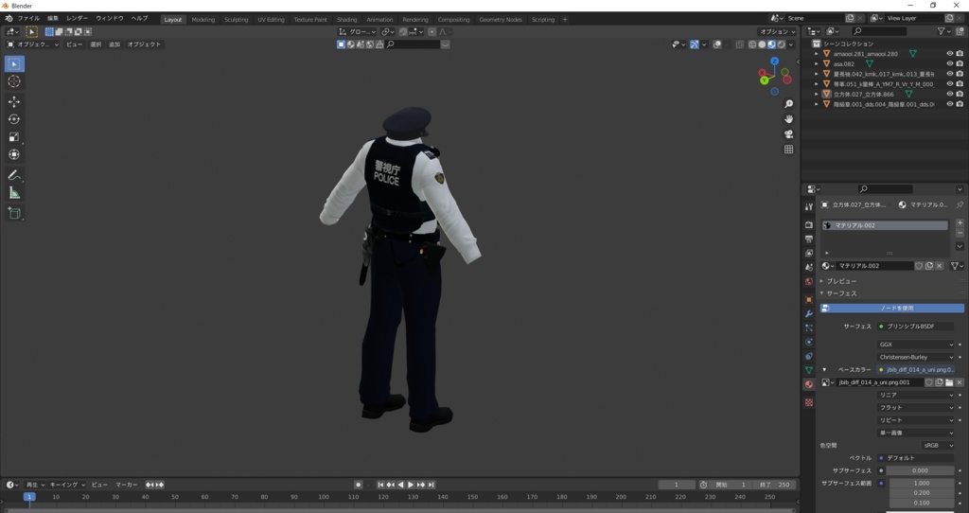Disable rendering for asa.082 camera icon
Image resolution: width=969 pixels, height=513 pixels.
(x=960, y=63)
